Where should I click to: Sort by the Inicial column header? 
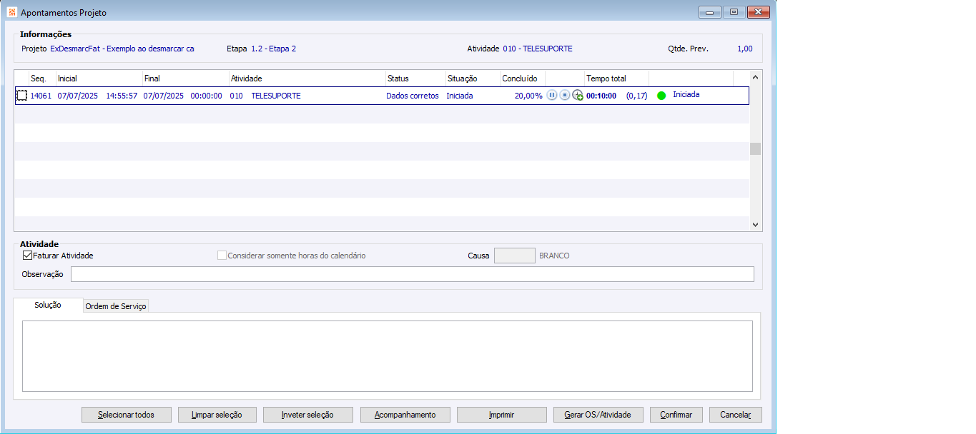tap(99, 79)
